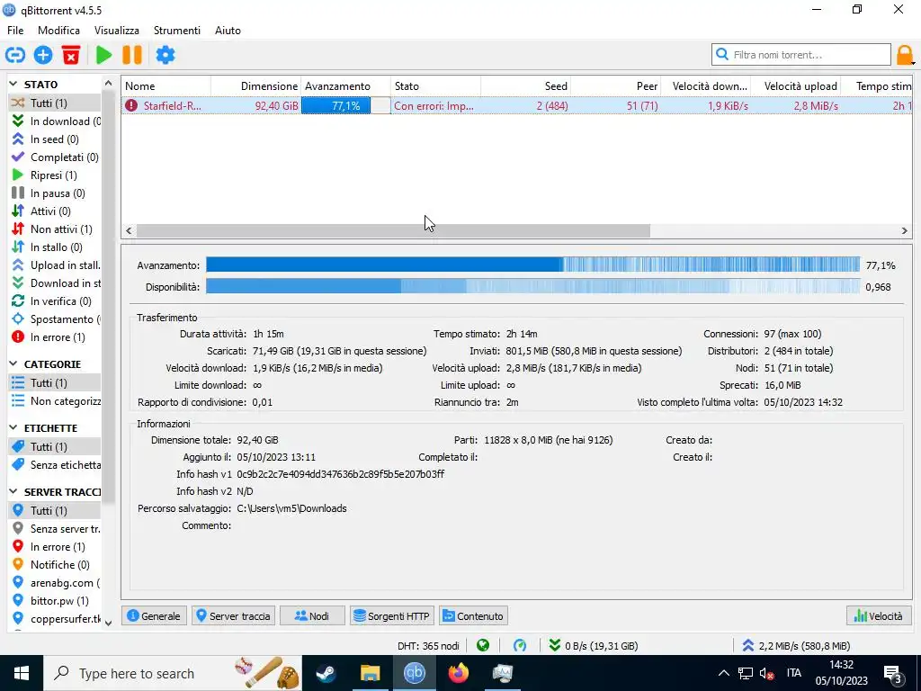Click the add torrent file icon
Screen dimensions: 921x691
[43, 55]
